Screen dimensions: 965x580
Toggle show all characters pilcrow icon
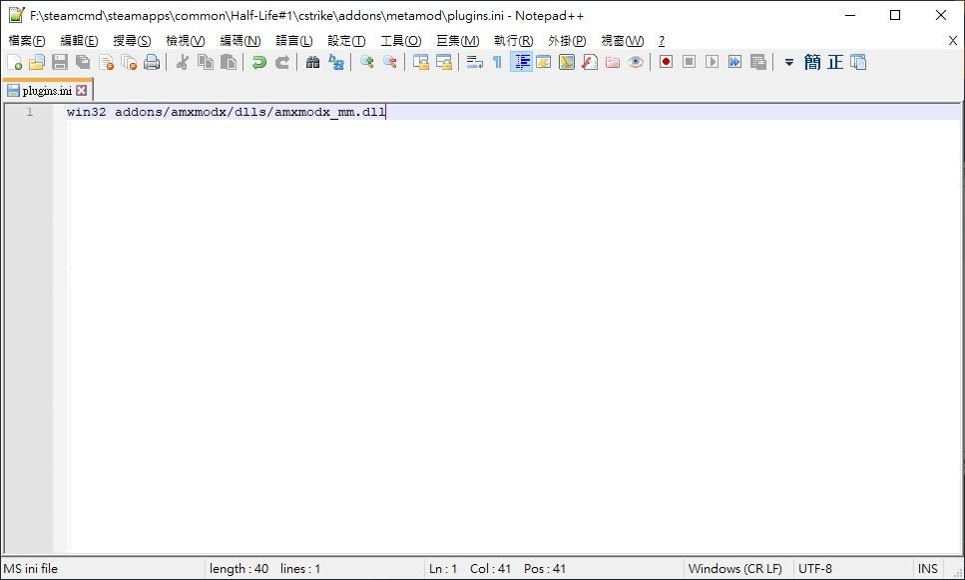point(497,62)
